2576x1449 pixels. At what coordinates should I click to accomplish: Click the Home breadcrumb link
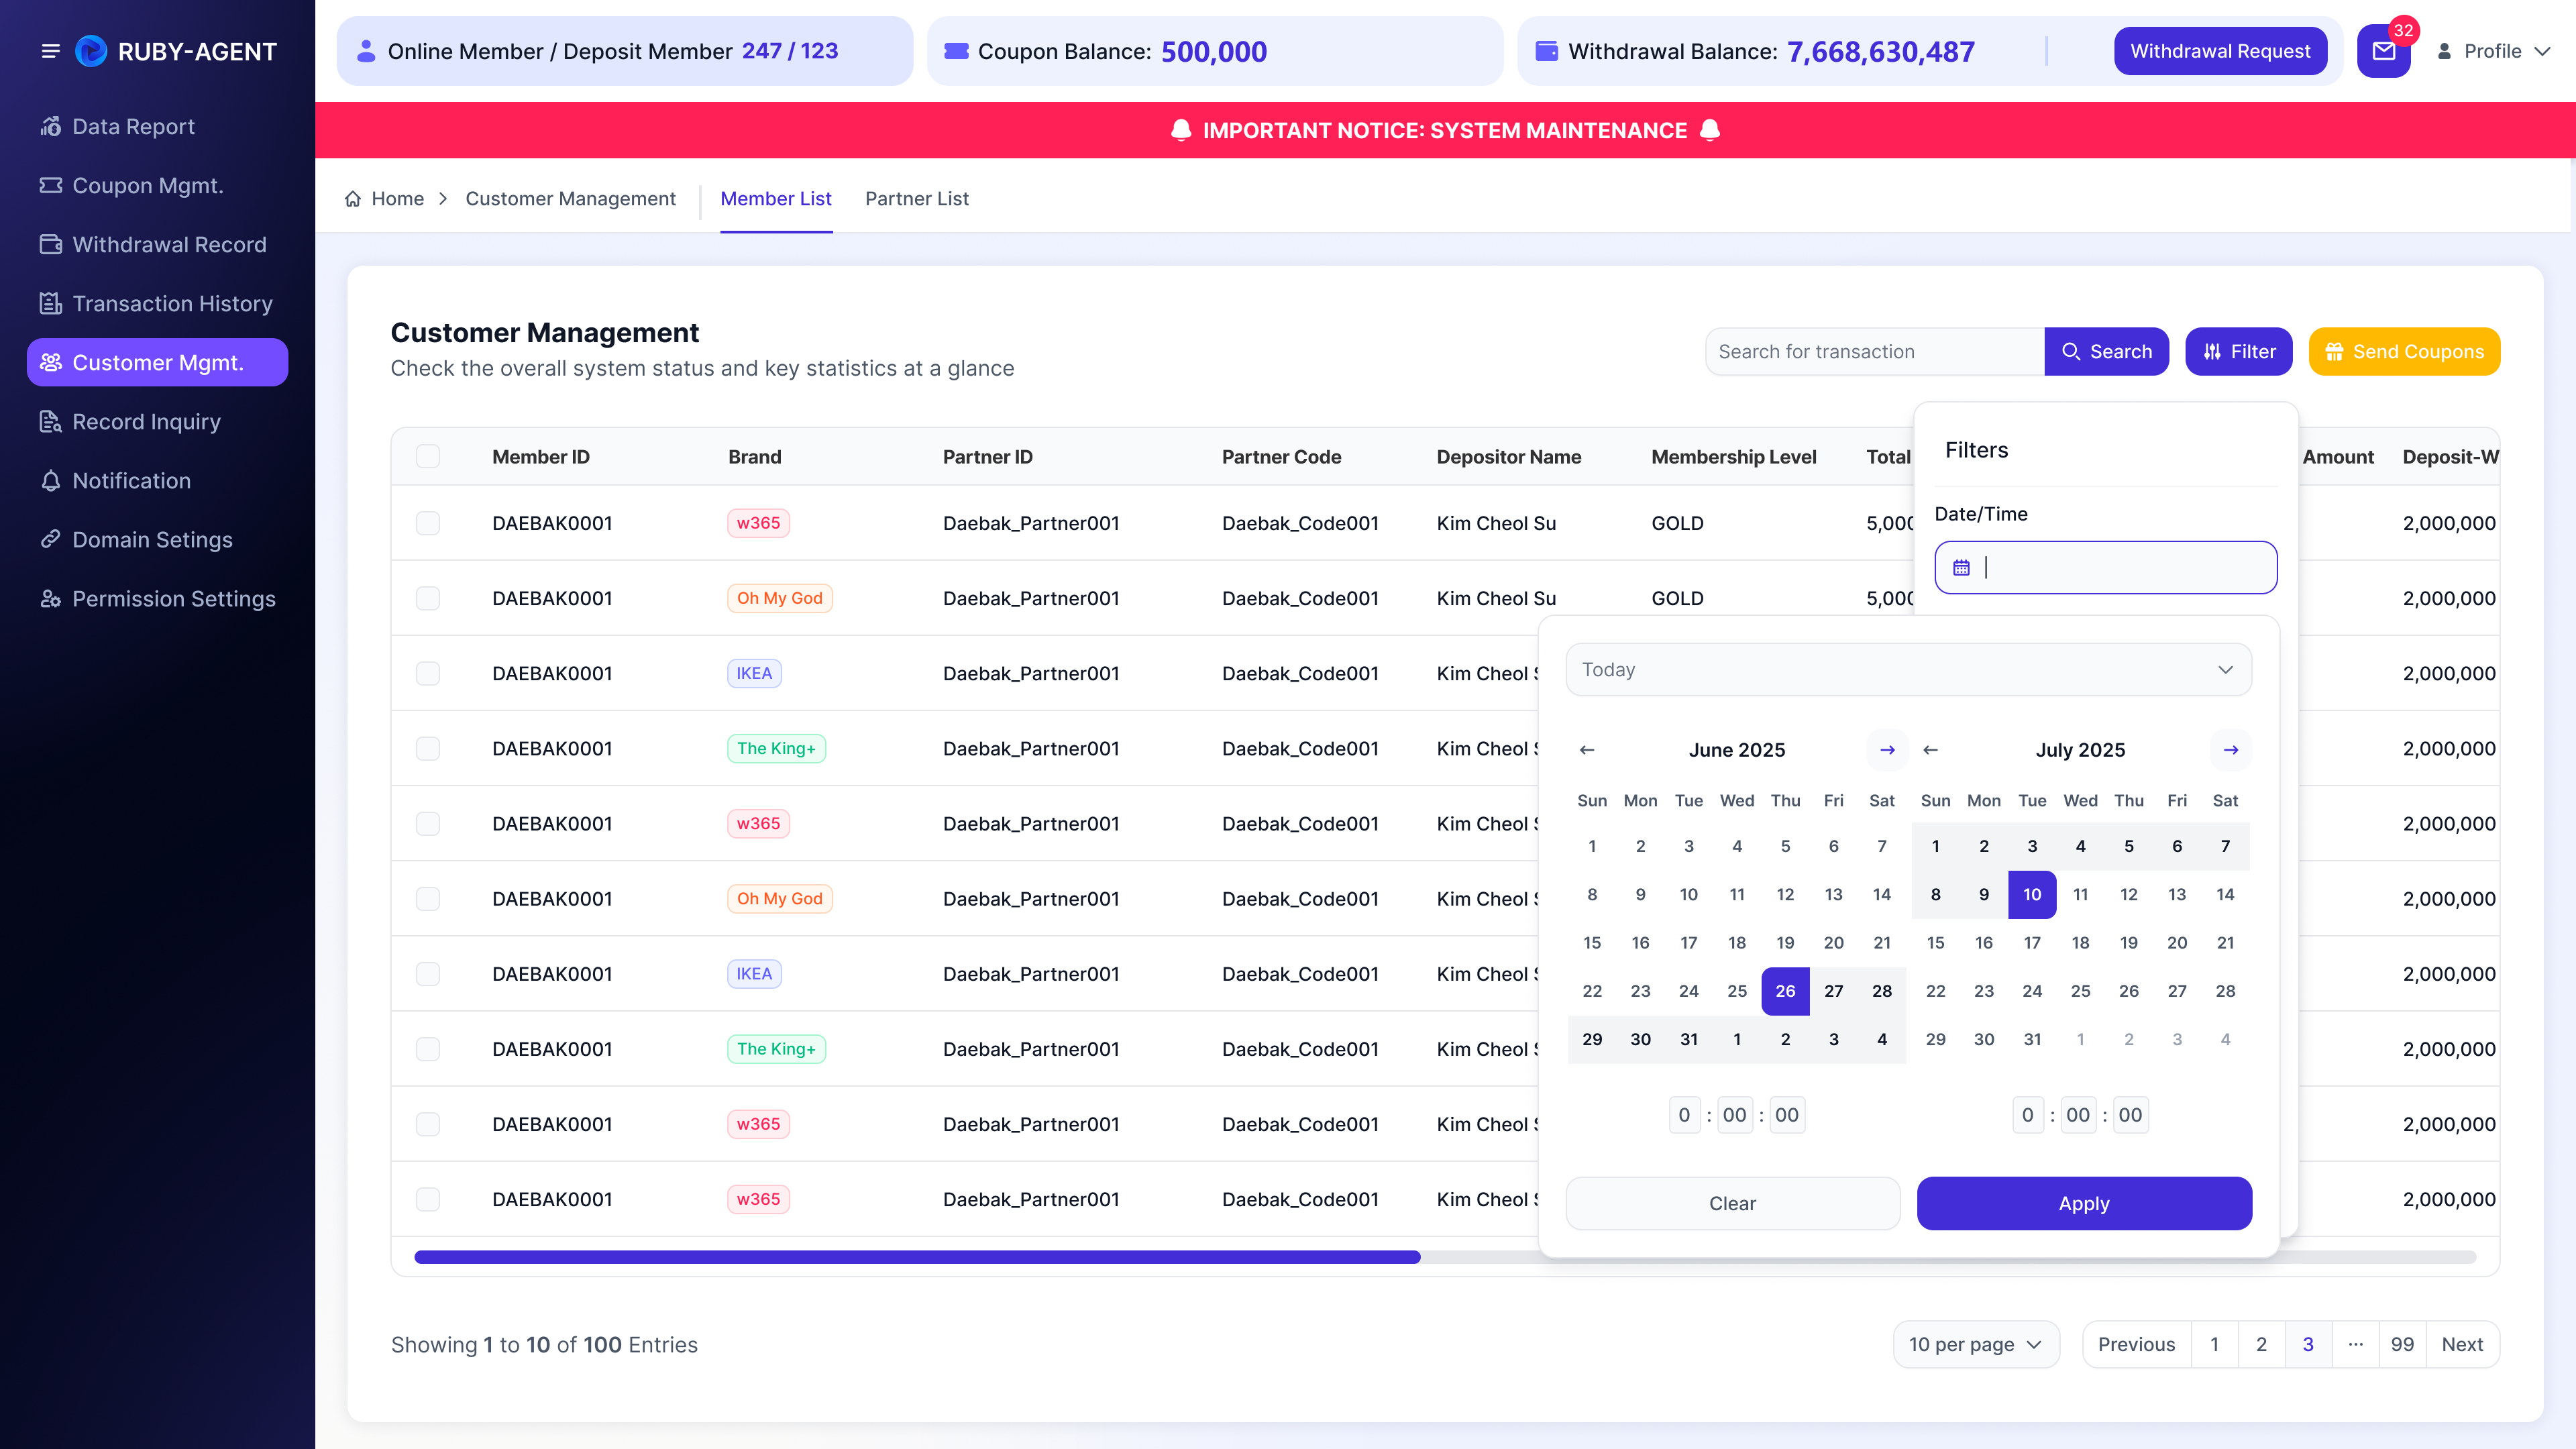(397, 199)
